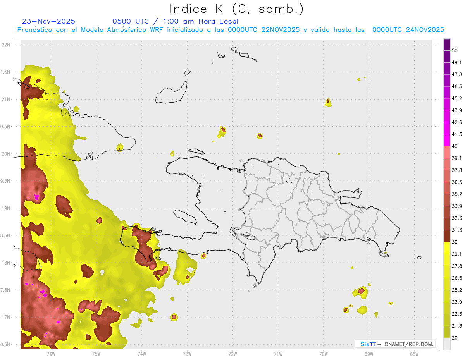Click the "73W" longitude label

[187, 354]
